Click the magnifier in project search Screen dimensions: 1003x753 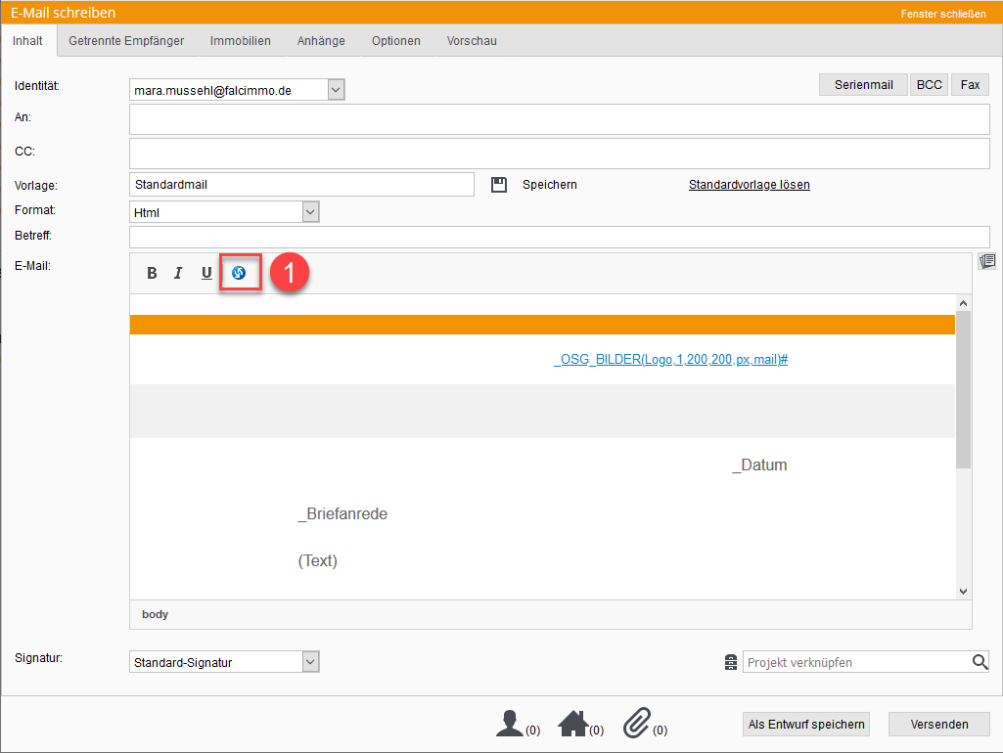point(980,662)
